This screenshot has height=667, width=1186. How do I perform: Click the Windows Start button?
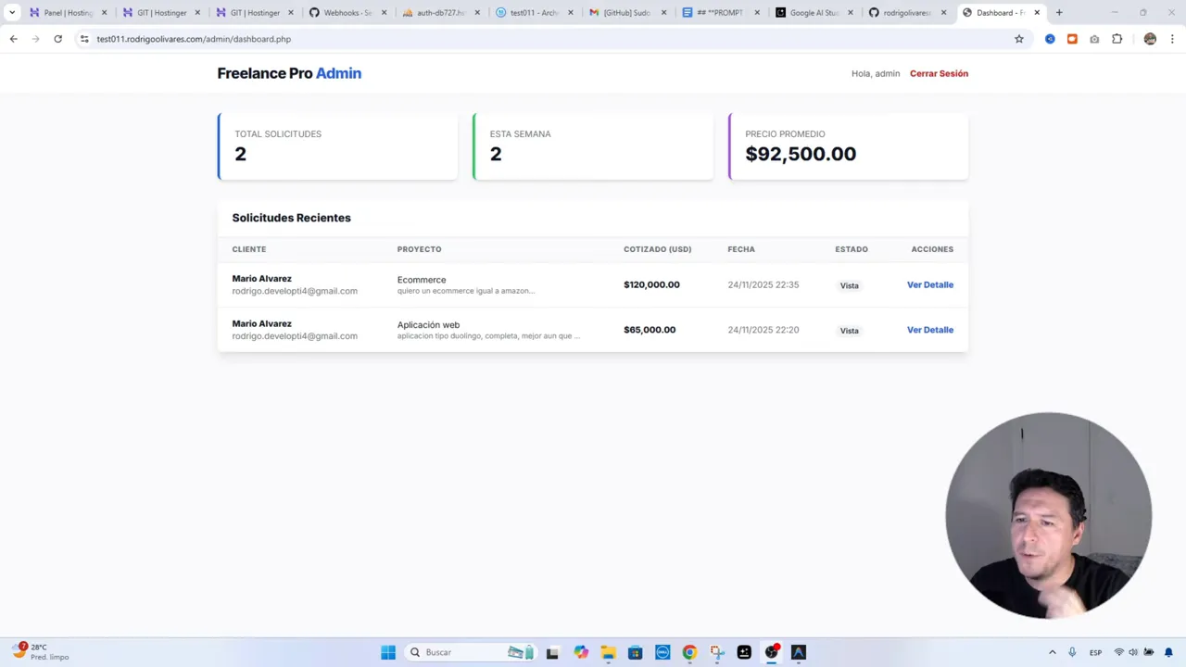pos(388,652)
